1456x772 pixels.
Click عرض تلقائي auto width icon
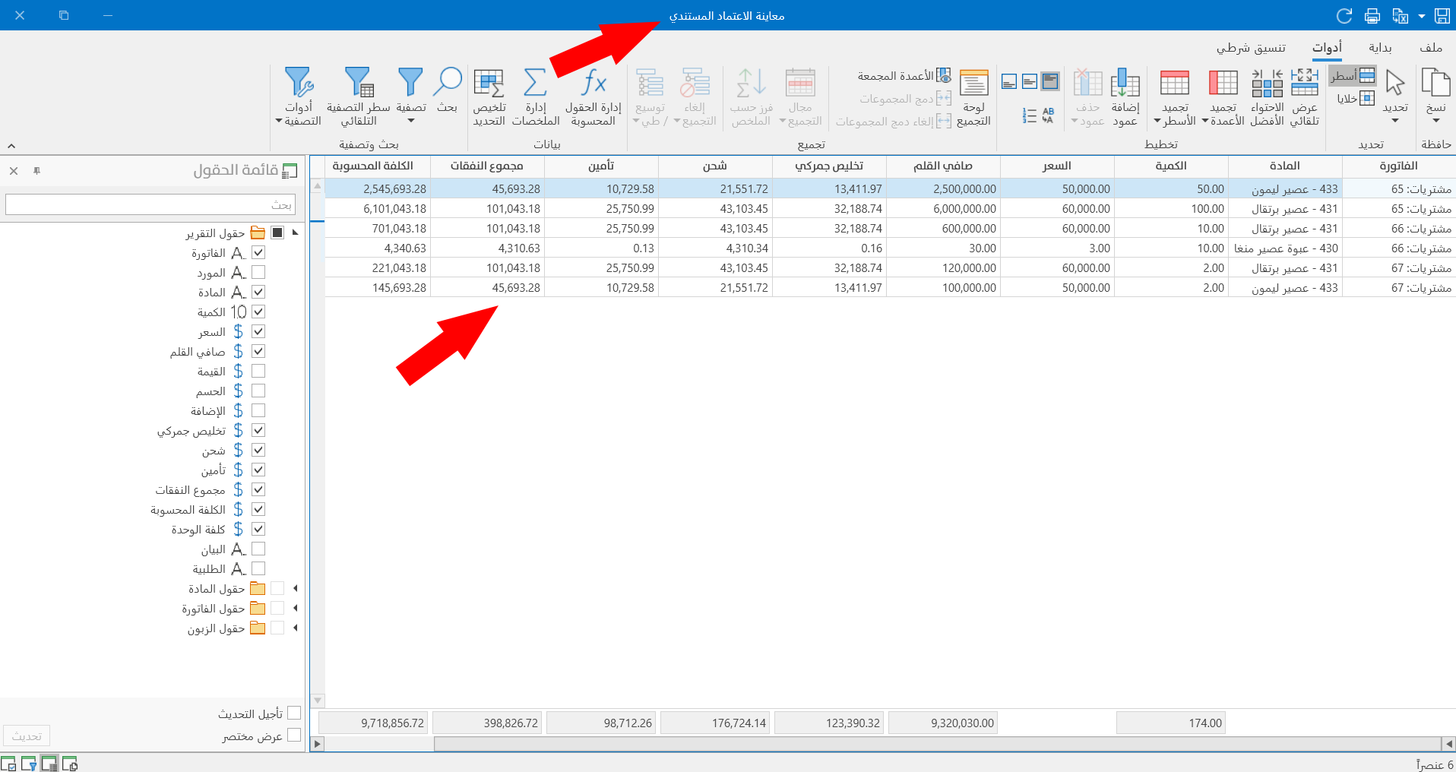click(1305, 97)
